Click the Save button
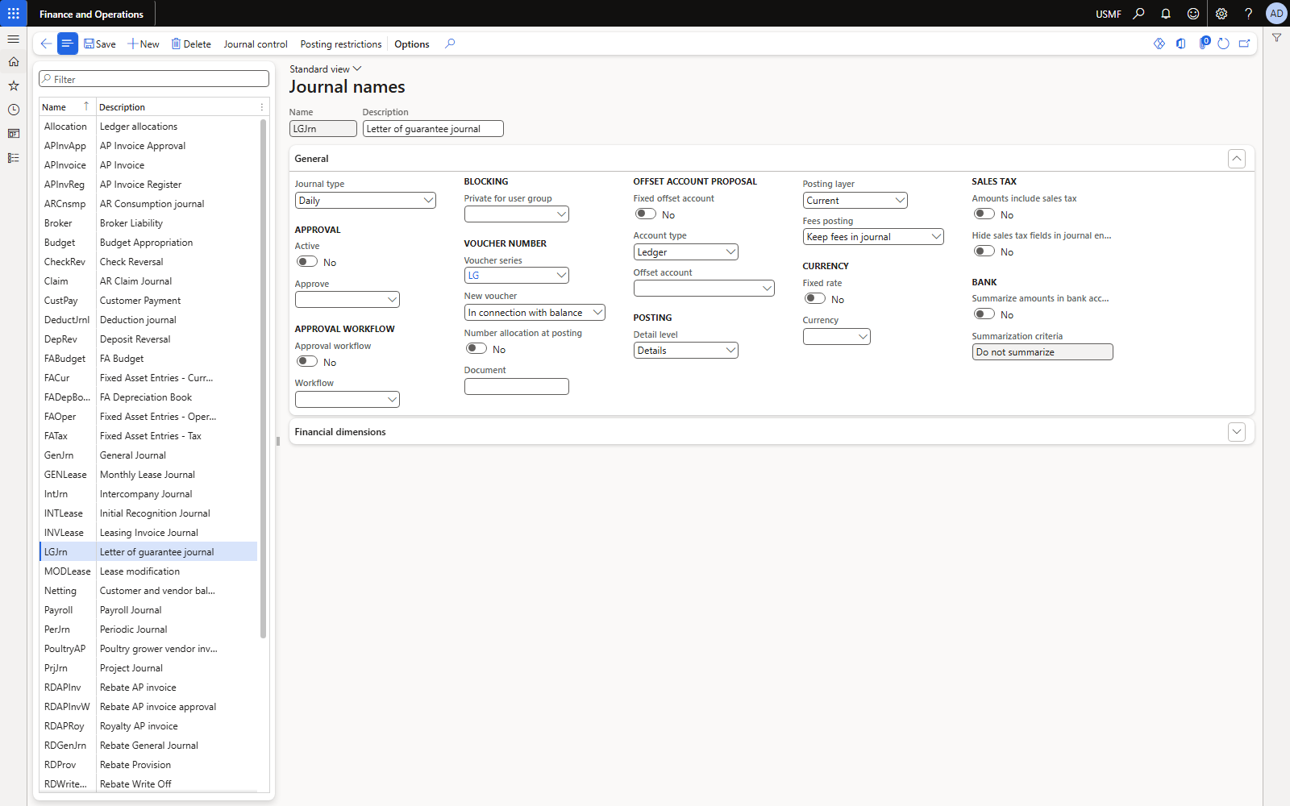The image size is (1290, 806). [x=100, y=44]
